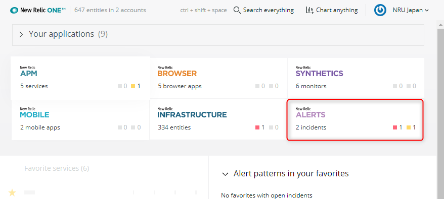
Task: Click '5 services' text in APM
Action: [34, 86]
